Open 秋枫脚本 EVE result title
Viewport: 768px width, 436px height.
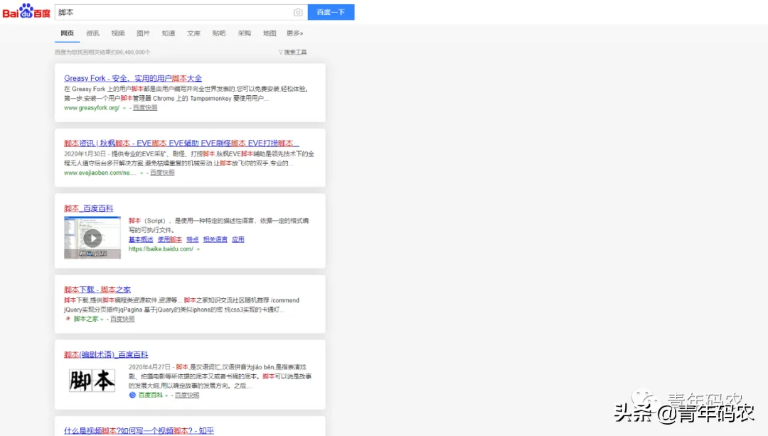tap(181, 143)
